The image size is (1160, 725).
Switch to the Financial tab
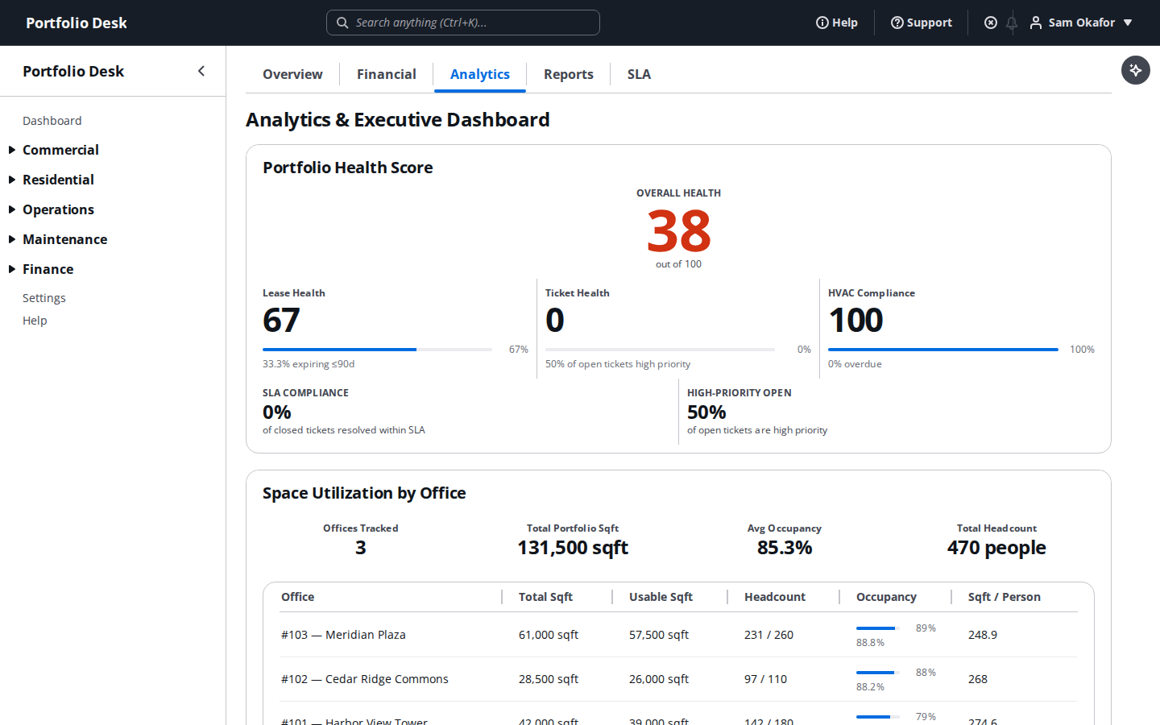(x=387, y=74)
